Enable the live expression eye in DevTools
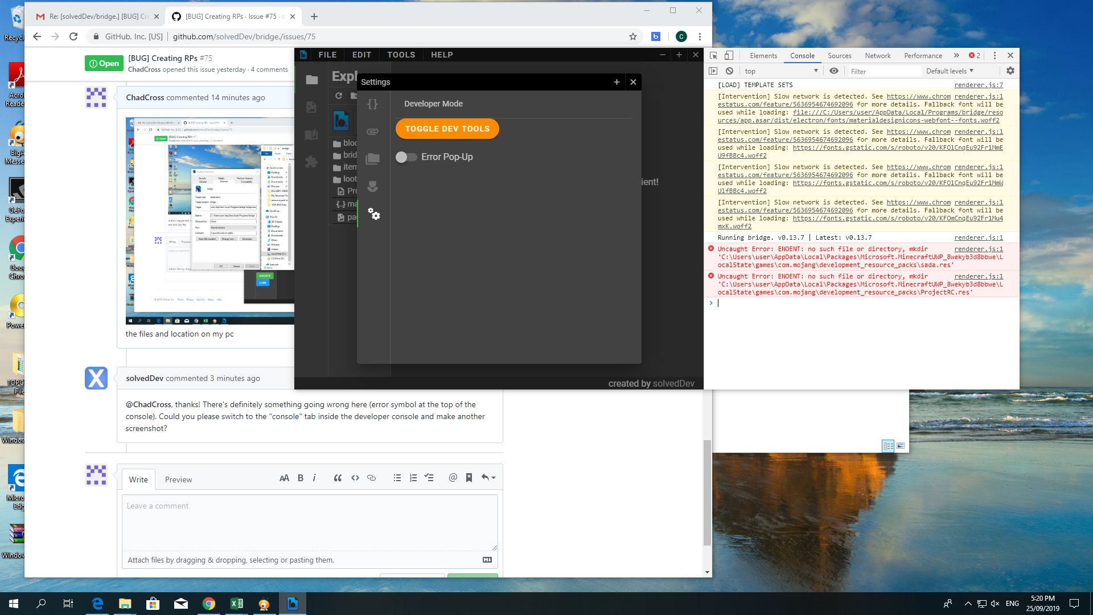Screen dimensions: 1093x615 [x=835, y=71]
